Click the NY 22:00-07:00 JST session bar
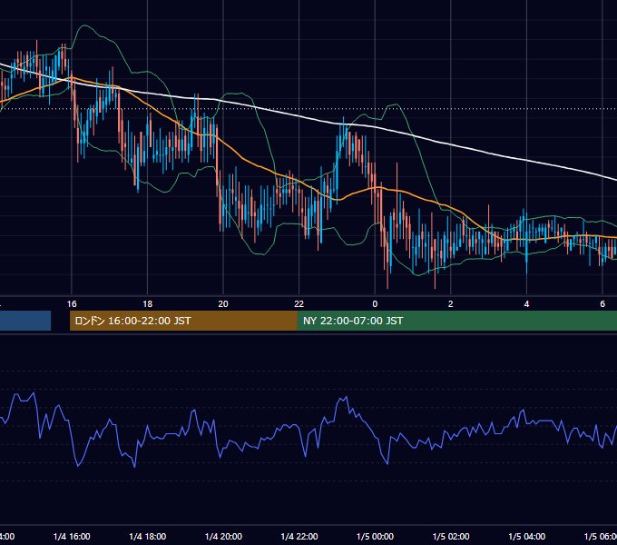The image size is (617, 545). click(456, 321)
